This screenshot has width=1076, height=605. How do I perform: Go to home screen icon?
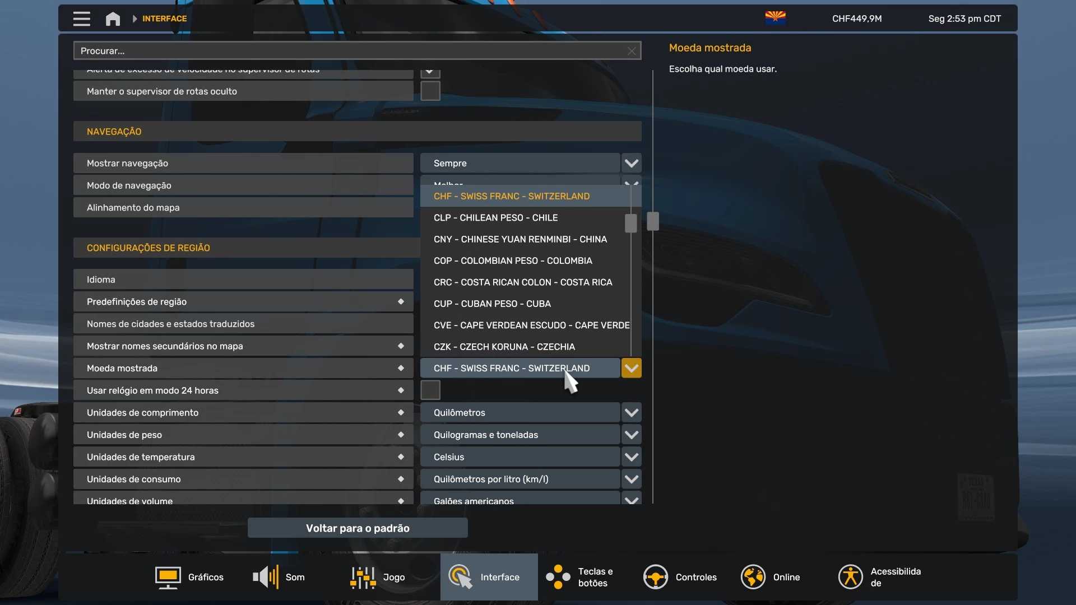(113, 18)
